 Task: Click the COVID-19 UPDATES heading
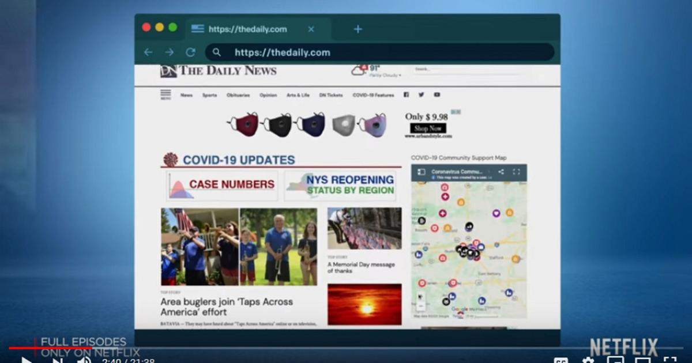[239, 160]
